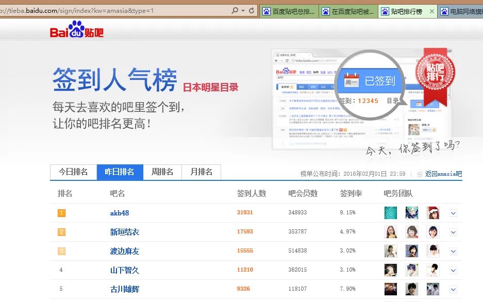Click the rank 3 badge icon

[61, 251]
